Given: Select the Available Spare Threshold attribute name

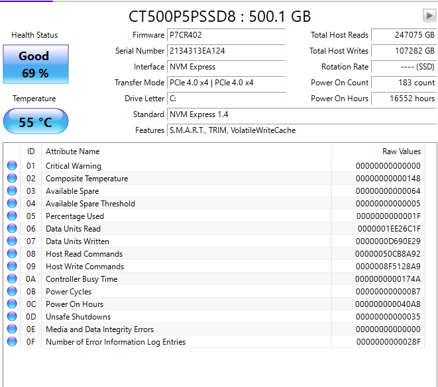Looking at the screenshot, I should [x=90, y=204].
